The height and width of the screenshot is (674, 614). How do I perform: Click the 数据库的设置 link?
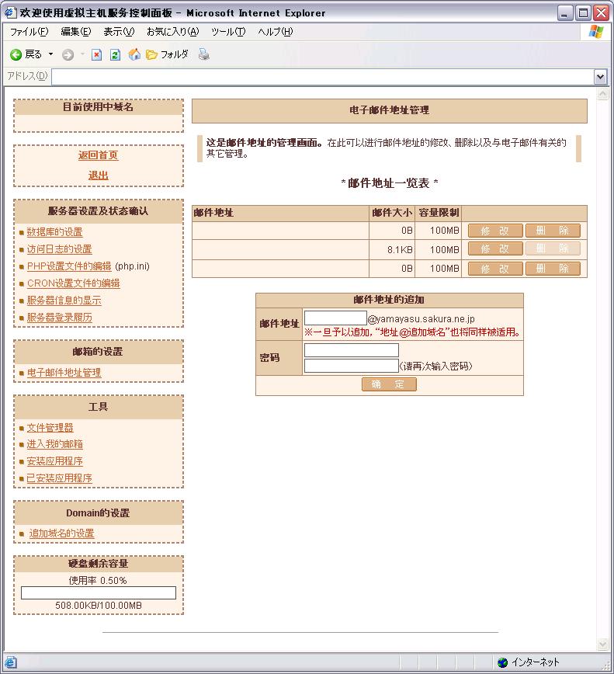(54, 232)
